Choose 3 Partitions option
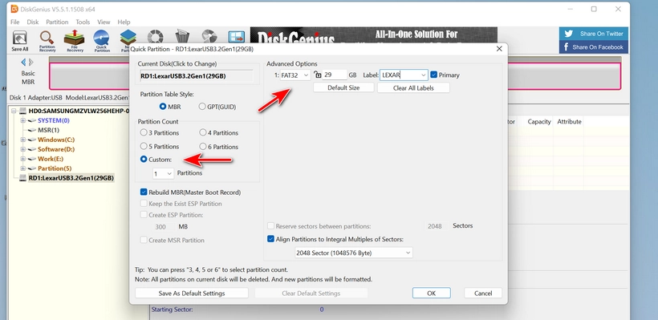The image size is (658, 320). pos(144,132)
